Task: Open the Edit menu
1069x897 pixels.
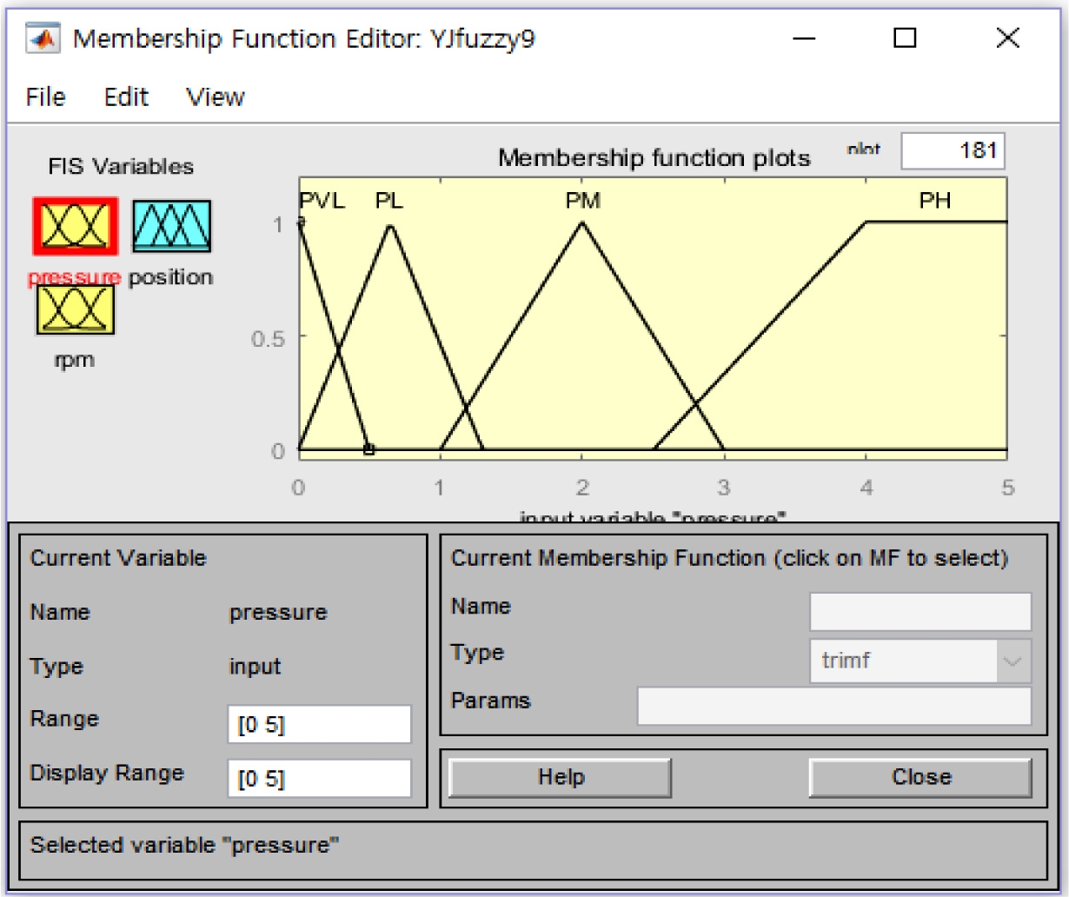Action: point(126,96)
